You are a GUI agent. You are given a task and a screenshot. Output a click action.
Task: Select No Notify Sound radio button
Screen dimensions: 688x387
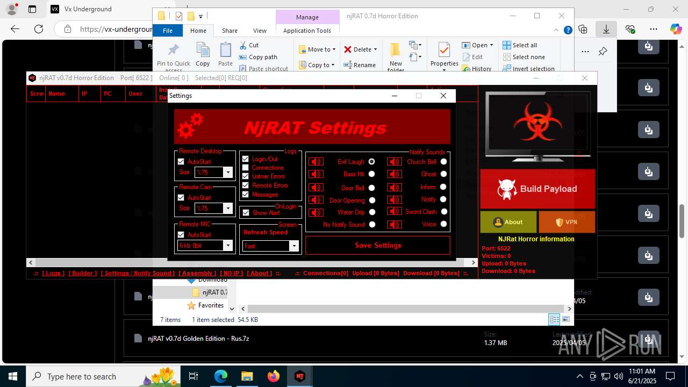tap(372, 224)
